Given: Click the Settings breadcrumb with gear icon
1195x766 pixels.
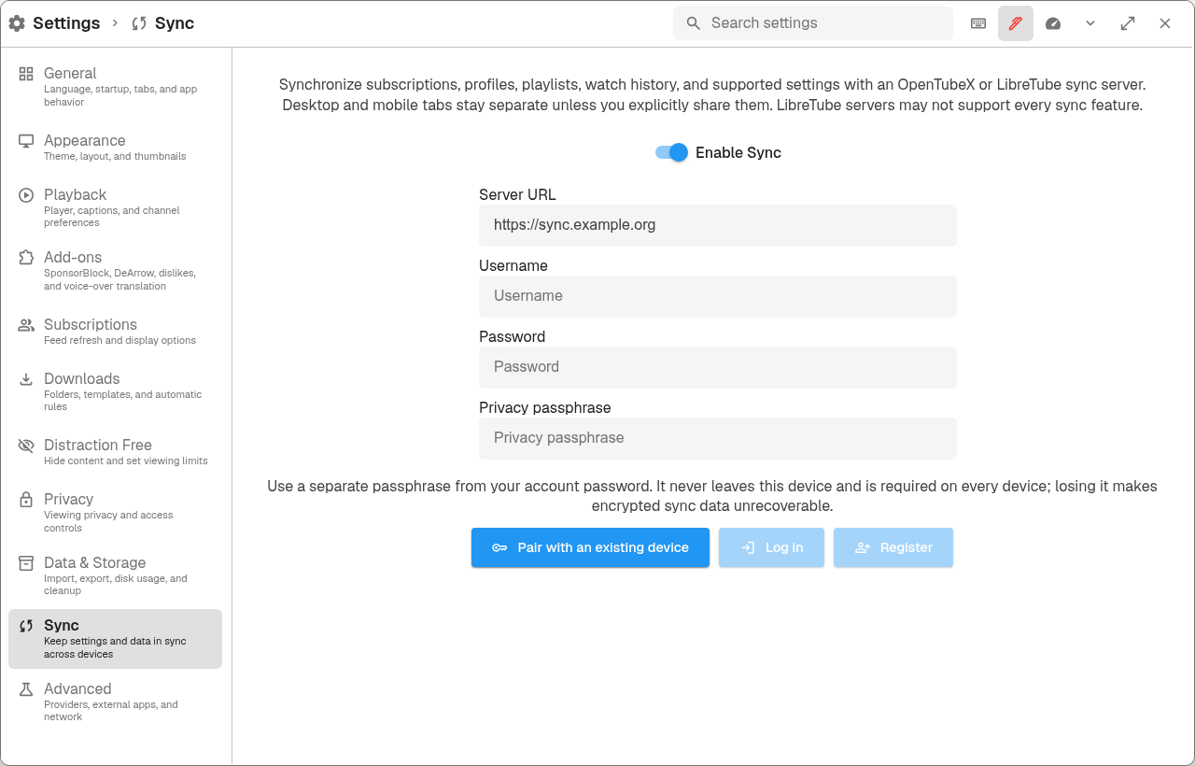Looking at the screenshot, I should point(54,23).
